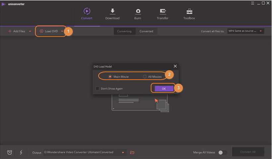This screenshot has width=272, height=159.
Task: Click the alarm clock scheduler icon
Action: point(10,152)
